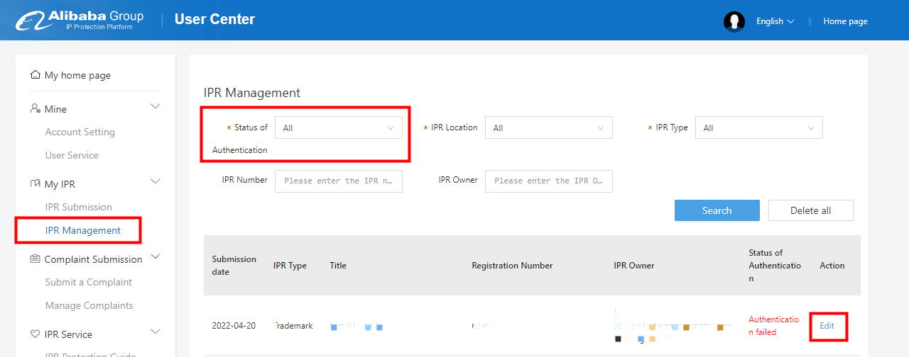Click the home icon beside My home page
The width and height of the screenshot is (909, 357).
[x=36, y=74]
